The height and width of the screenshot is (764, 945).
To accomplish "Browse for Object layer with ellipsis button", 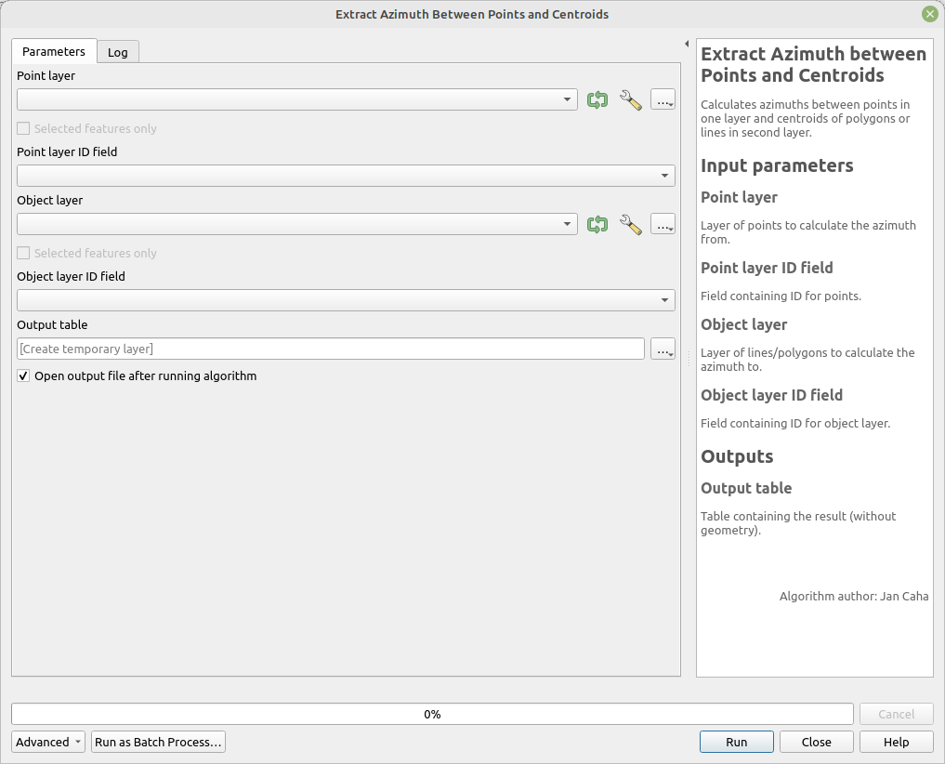I will (x=663, y=225).
